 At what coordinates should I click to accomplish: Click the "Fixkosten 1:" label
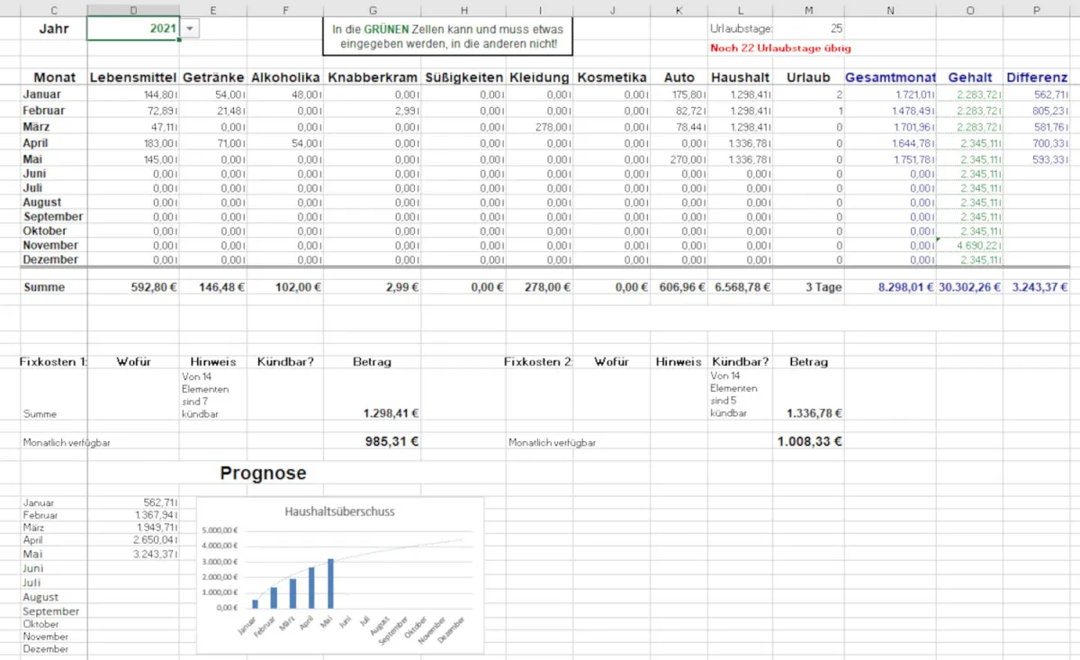(x=54, y=362)
